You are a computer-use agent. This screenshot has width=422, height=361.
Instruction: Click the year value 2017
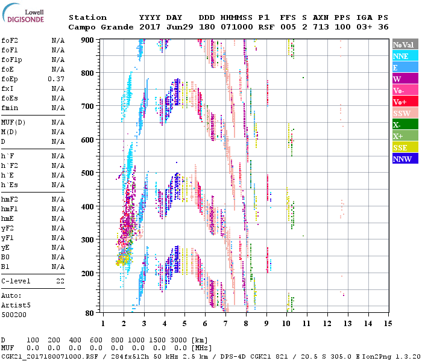150,27
